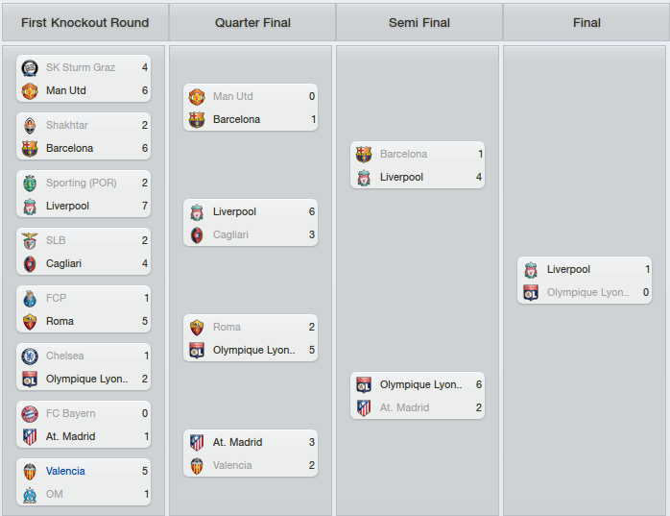This screenshot has height=516, width=670.
Task: Click FC Bayern crest icon
Action: pyautogui.click(x=30, y=414)
